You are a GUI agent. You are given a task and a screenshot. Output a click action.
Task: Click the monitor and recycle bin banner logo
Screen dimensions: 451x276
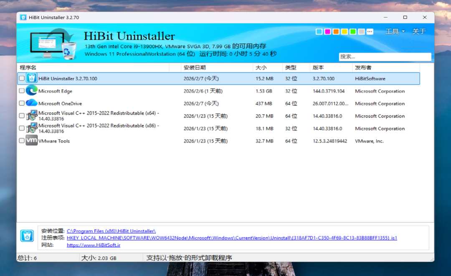53,44
